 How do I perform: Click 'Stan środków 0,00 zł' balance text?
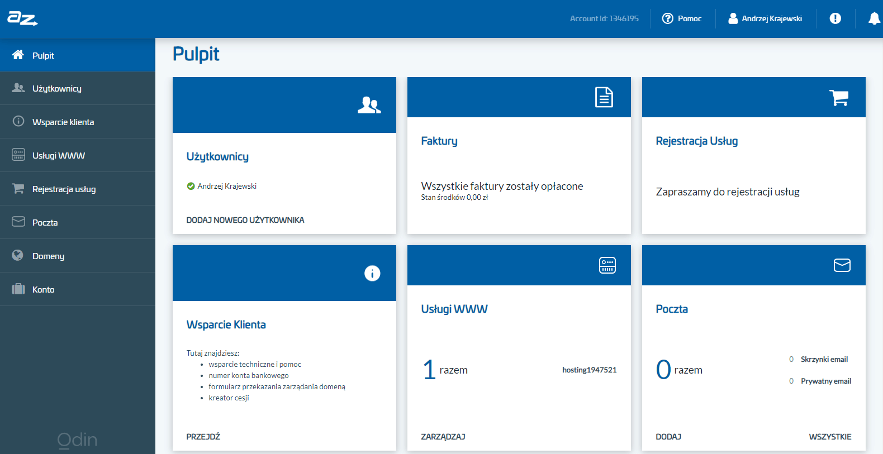tap(454, 197)
